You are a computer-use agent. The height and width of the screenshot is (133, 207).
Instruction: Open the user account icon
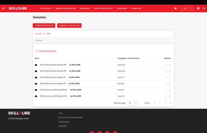[x=198, y=9]
